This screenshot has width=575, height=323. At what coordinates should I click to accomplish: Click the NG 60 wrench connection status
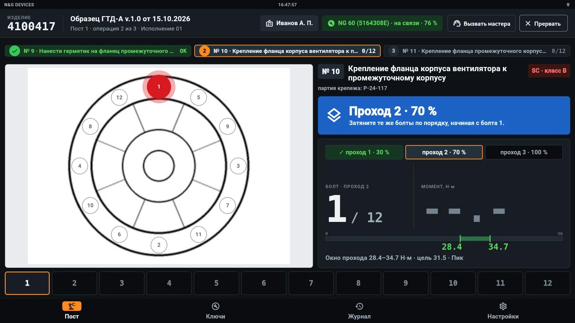coord(382,23)
